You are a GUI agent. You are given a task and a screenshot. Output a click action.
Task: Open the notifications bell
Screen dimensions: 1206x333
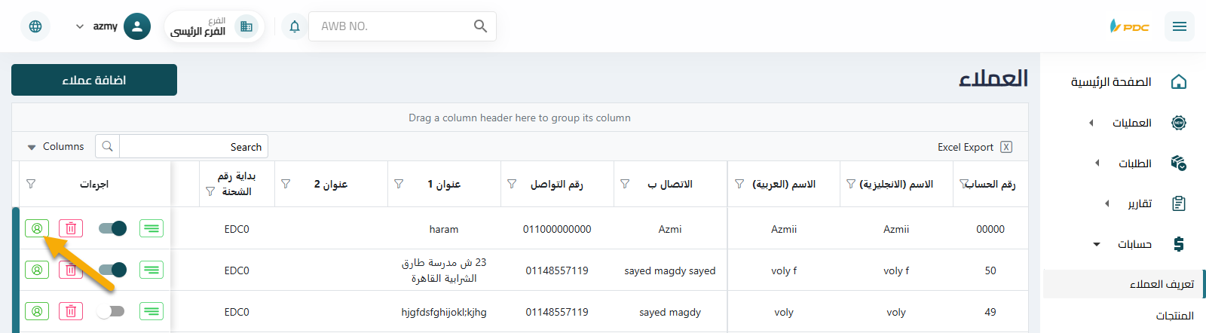pos(295,26)
